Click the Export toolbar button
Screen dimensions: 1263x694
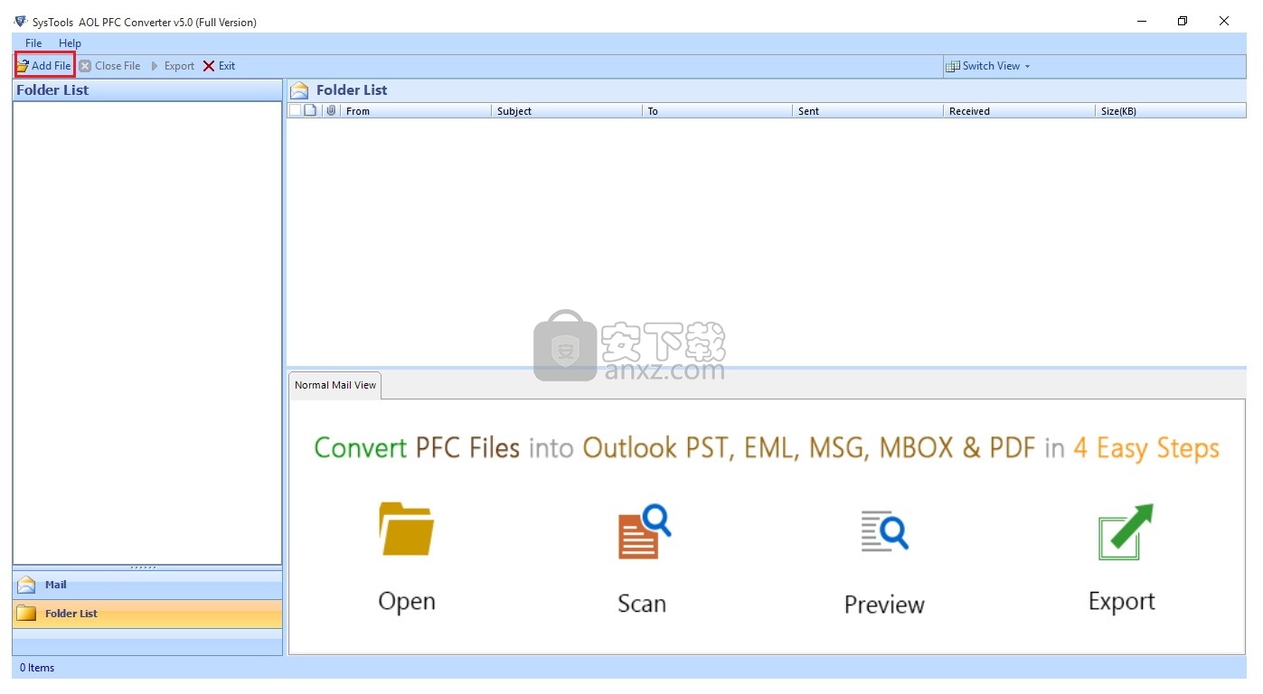point(173,66)
